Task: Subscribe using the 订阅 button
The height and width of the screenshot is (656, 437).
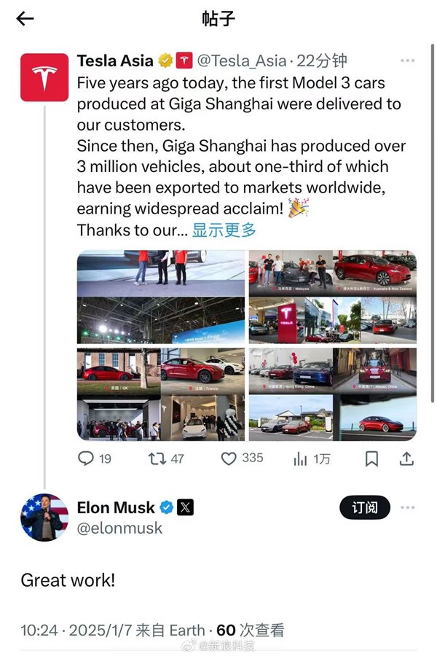Action: click(365, 507)
